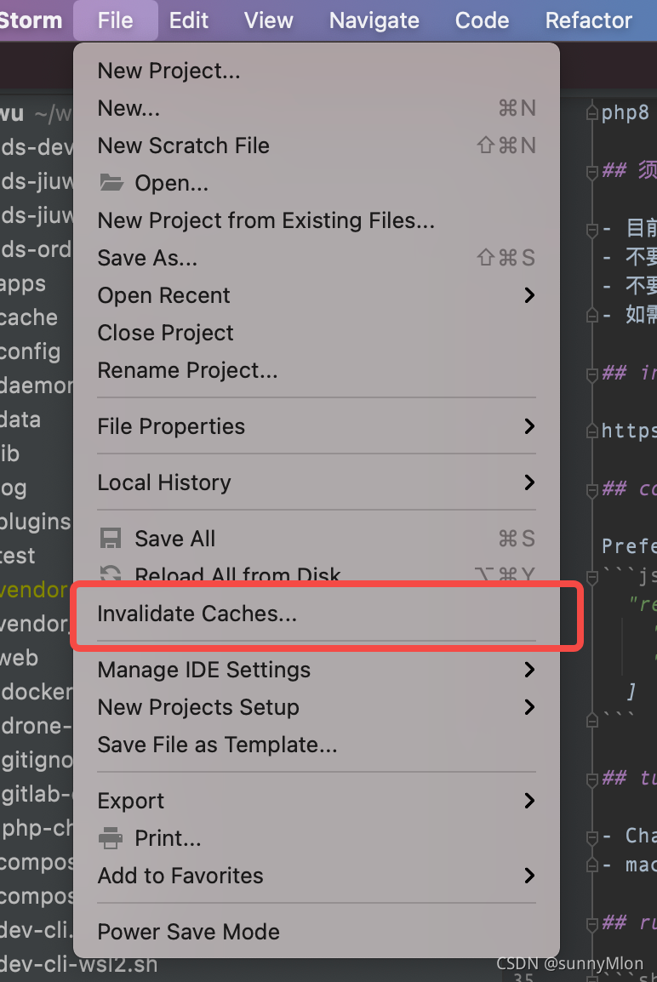Screen dimensions: 657x982
Task: Click the folder icon beside Open...
Action: pos(111,182)
